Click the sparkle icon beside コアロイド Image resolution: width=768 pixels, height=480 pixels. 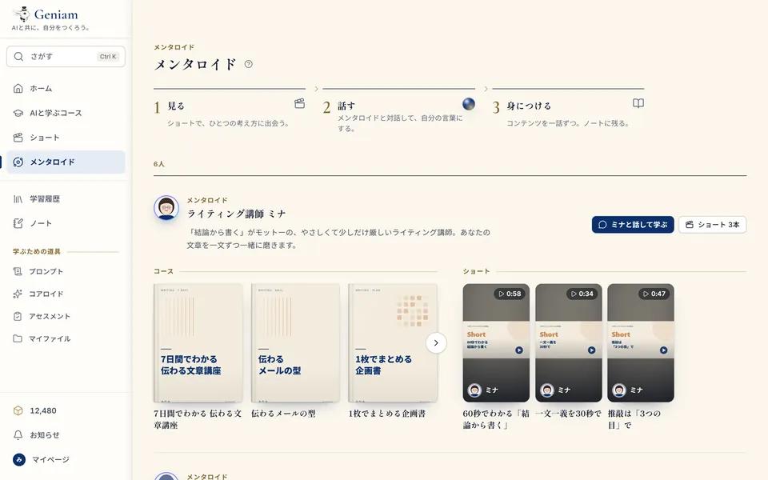[x=18, y=294]
